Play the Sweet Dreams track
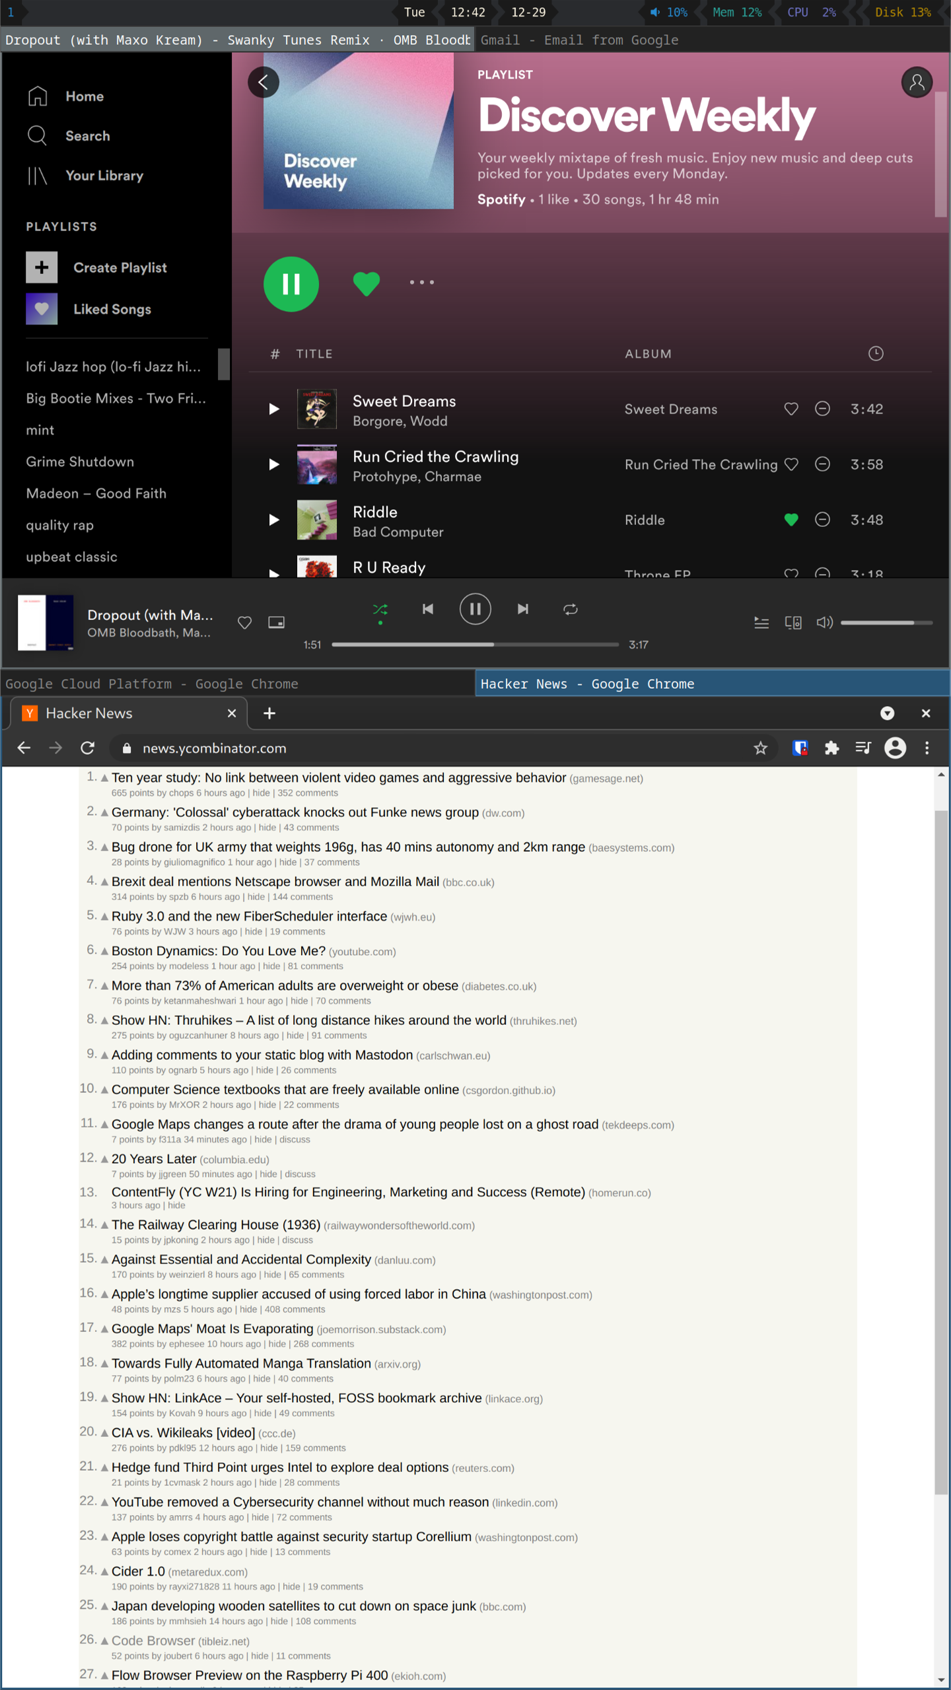Screen dimensions: 951x1690 (x=274, y=409)
